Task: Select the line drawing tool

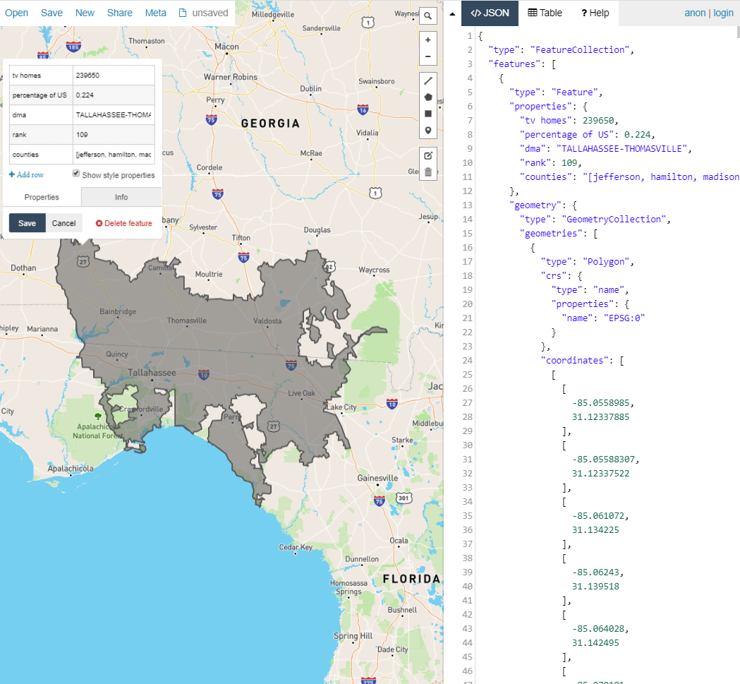Action: (428, 80)
